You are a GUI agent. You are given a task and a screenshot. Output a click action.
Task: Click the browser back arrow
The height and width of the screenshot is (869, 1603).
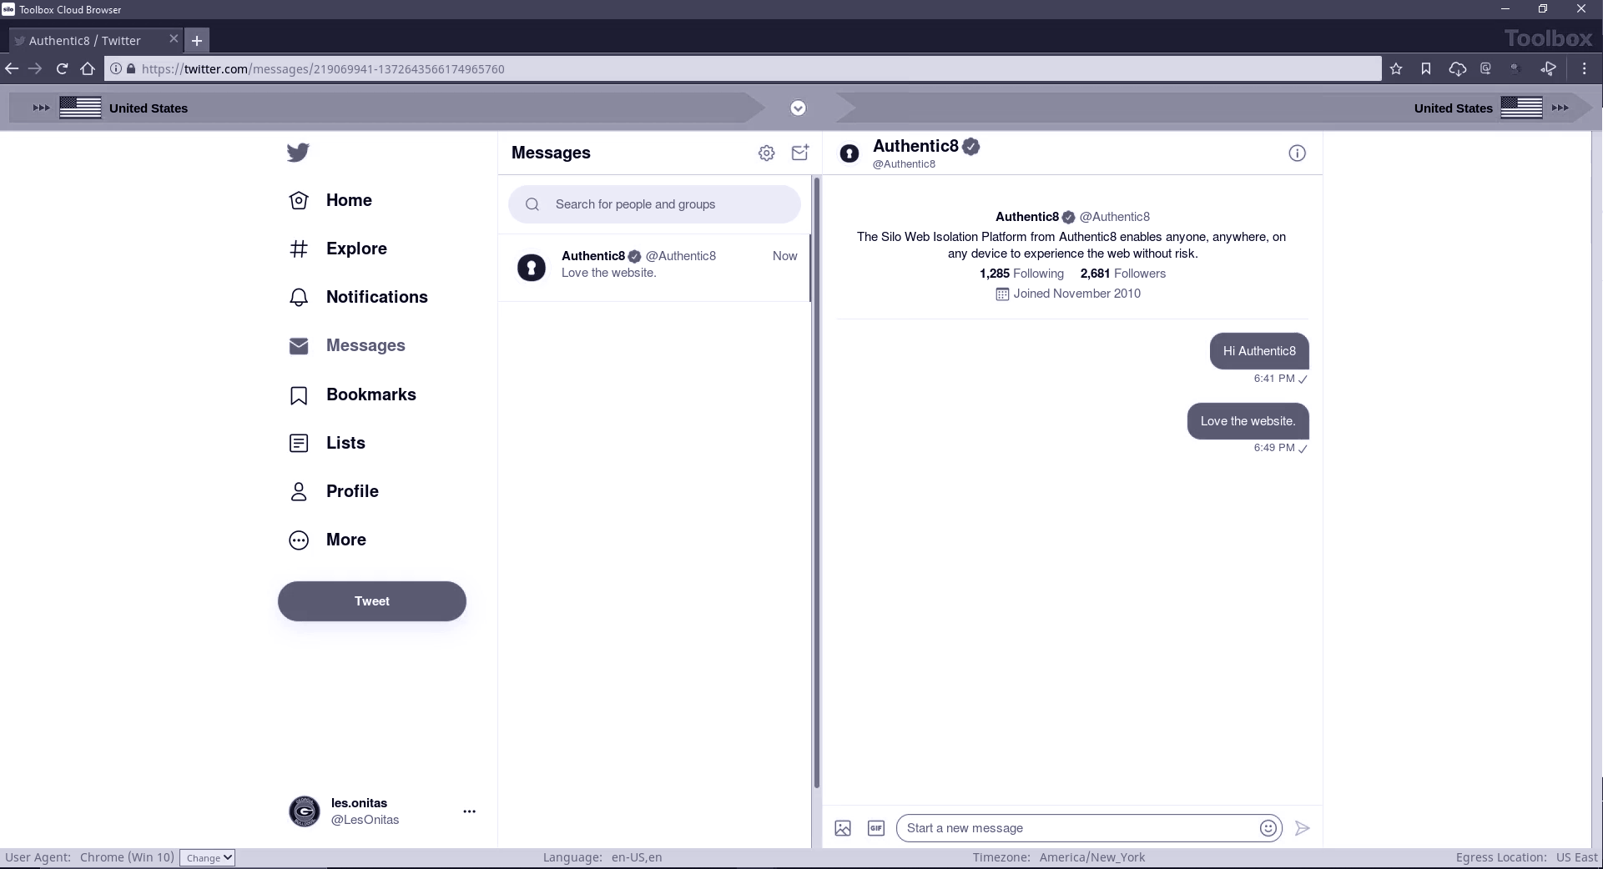tap(12, 69)
